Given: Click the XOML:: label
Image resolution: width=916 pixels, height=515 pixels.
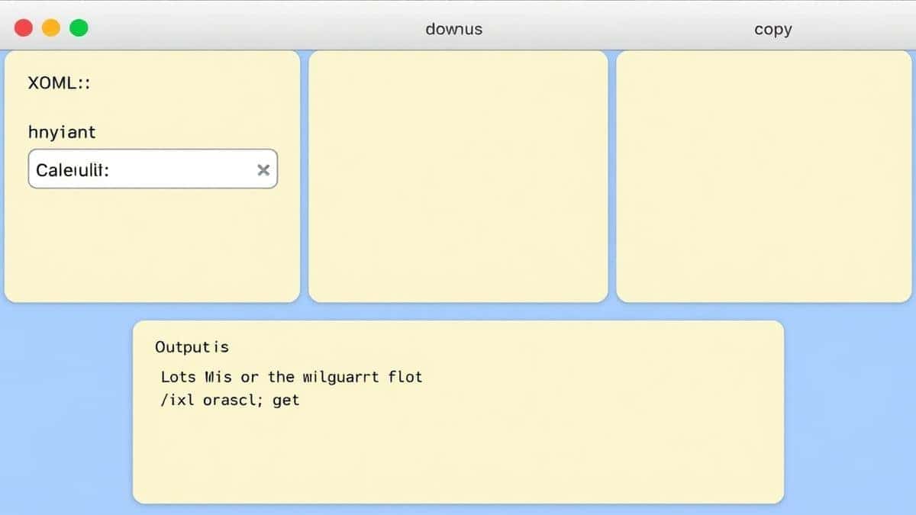Looking at the screenshot, I should (x=59, y=84).
